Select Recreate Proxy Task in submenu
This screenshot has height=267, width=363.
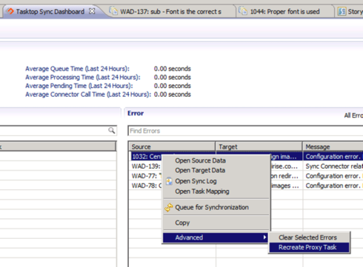pyautogui.click(x=309, y=247)
